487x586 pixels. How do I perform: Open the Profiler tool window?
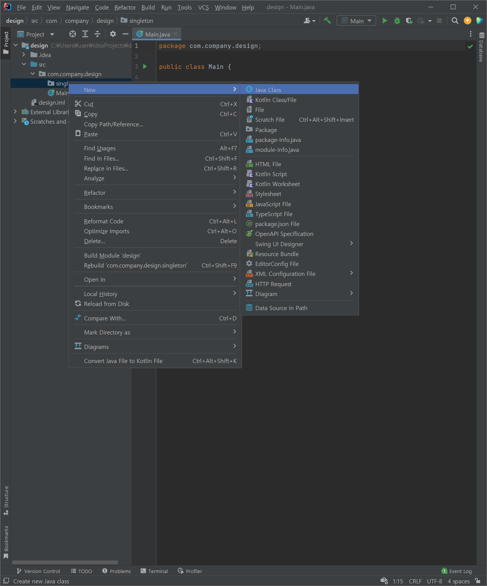(x=189, y=571)
